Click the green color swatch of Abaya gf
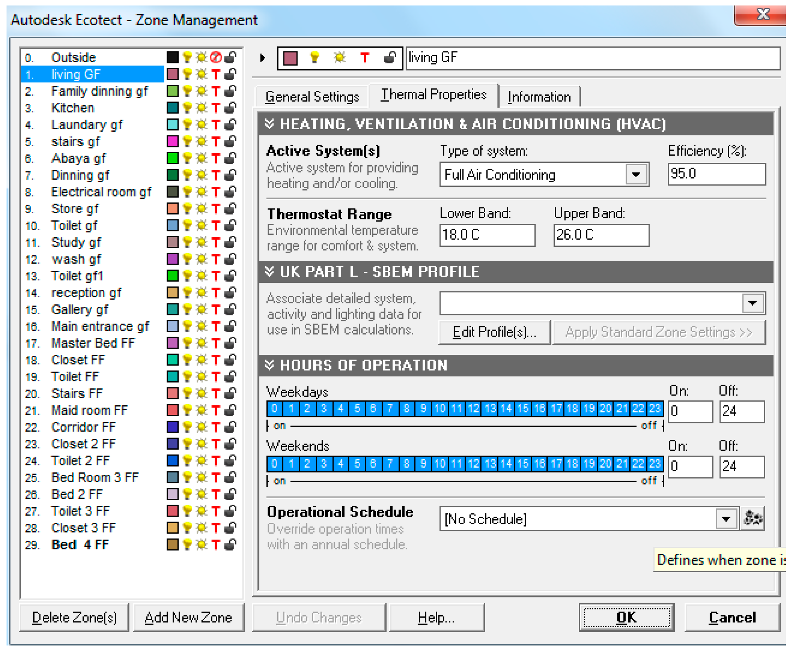Screen dimensions: 794x652 [x=173, y=158]
